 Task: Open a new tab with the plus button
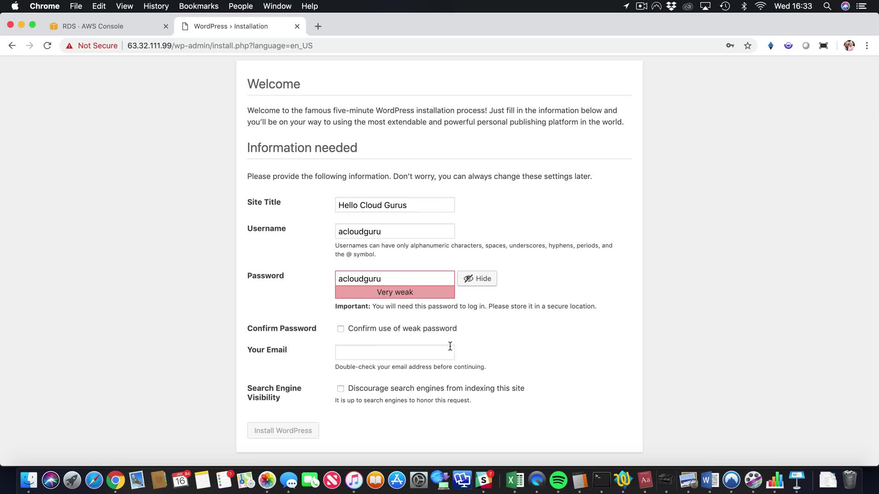tap(318, 27)
